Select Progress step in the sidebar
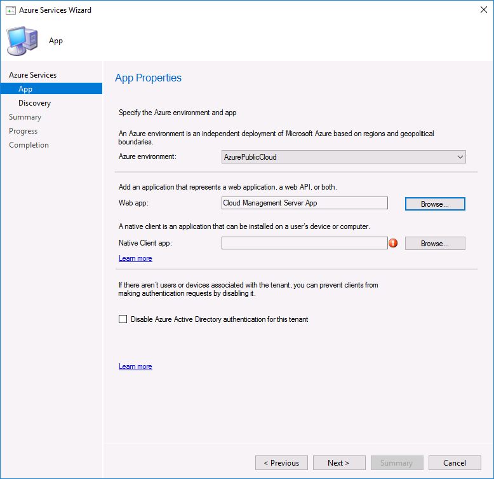 (x=23, y=131)
